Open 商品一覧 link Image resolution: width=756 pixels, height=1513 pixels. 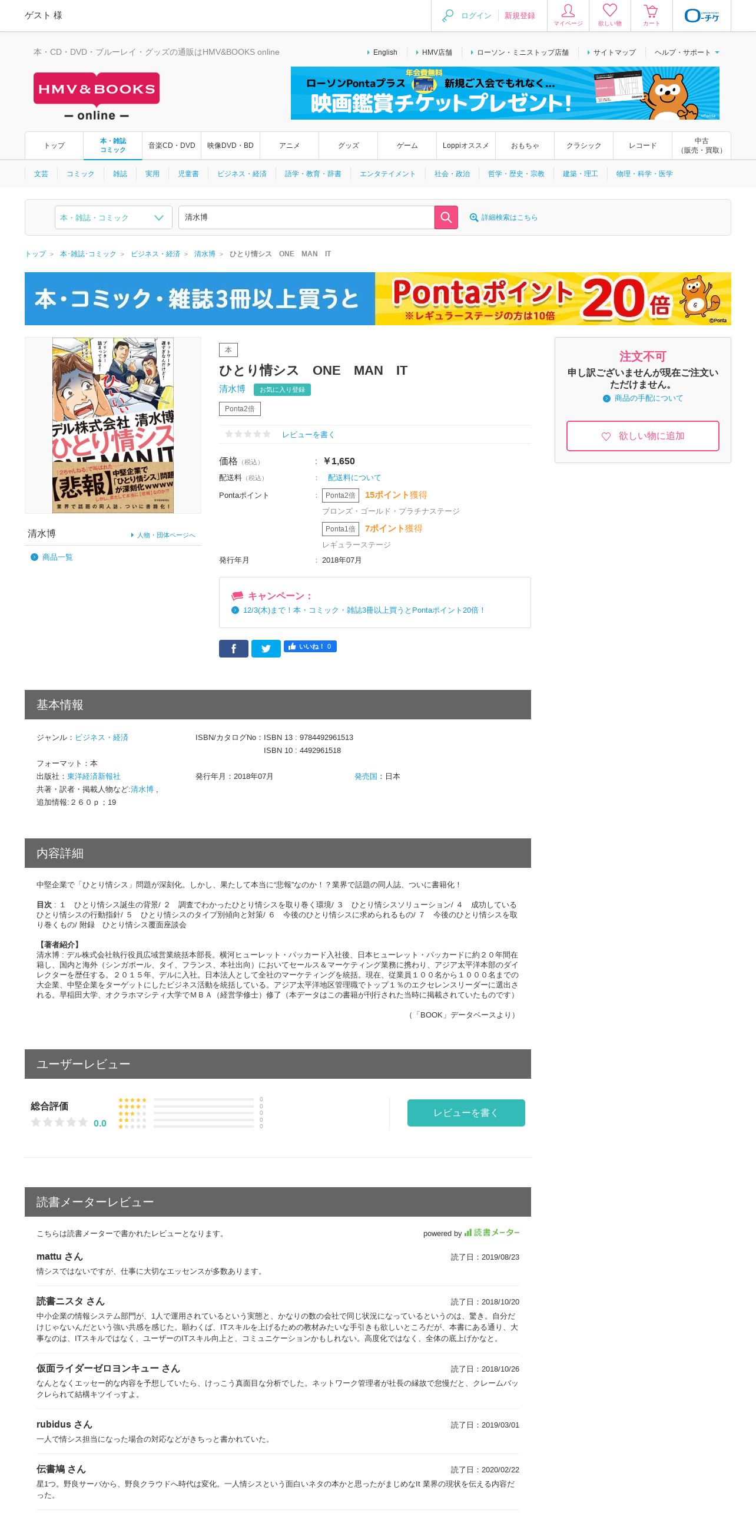(x=58, y=557)
